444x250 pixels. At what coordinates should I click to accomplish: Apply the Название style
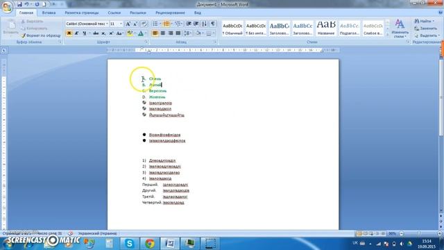(326, 28)
